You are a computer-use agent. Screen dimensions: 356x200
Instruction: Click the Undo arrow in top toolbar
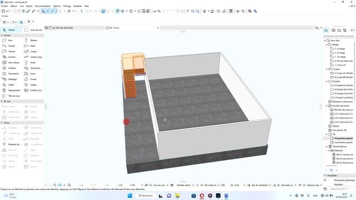(x=8, y=11)
